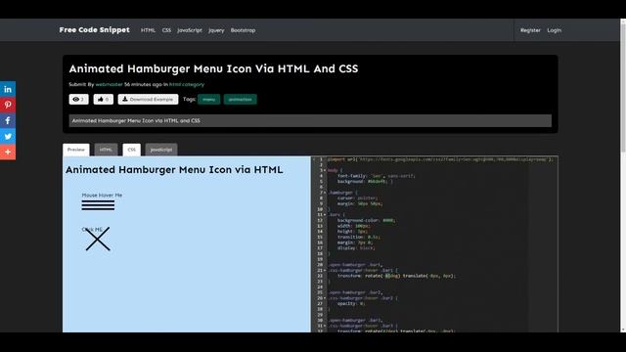Open the JavaScript navigation menu item
626x352 pixels.
click(x=190, y=30)
